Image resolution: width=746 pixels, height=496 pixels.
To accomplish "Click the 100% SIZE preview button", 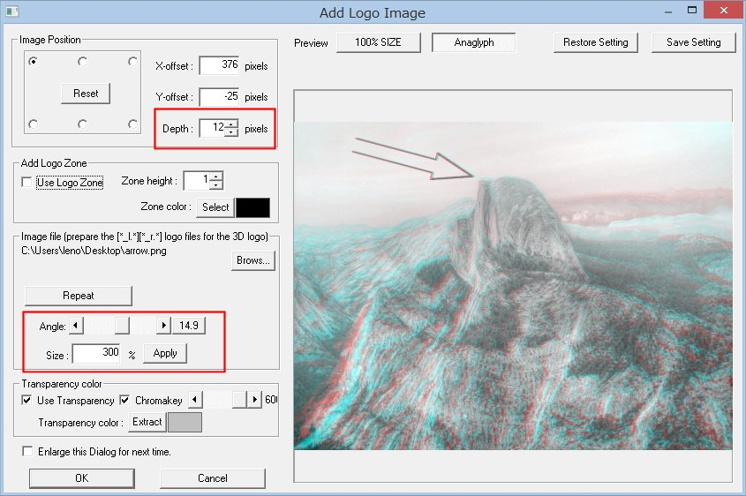I will click(x=378, y=42).
